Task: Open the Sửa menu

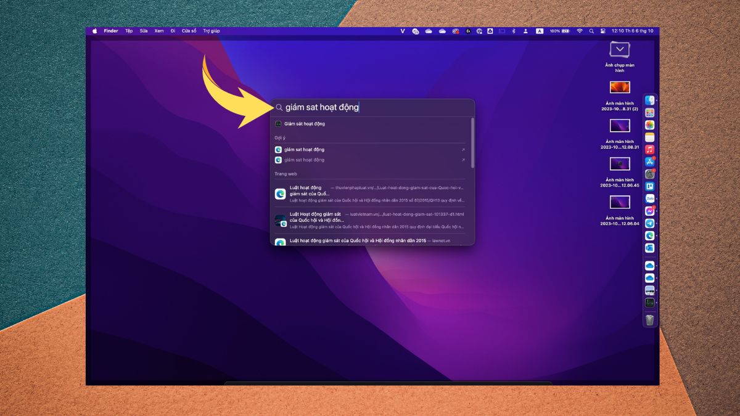Action: point(144,31)
